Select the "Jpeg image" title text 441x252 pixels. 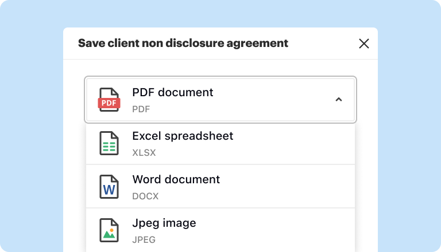(164, 223)
